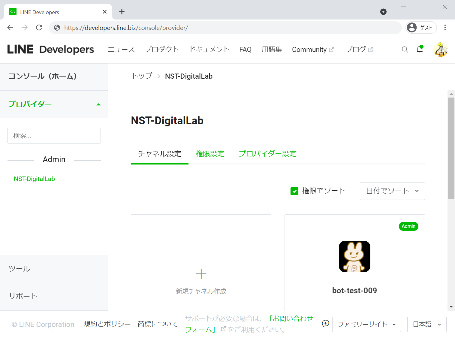Click the bot-test-009 channel name
455x338 pixels.
click(354, 291)
